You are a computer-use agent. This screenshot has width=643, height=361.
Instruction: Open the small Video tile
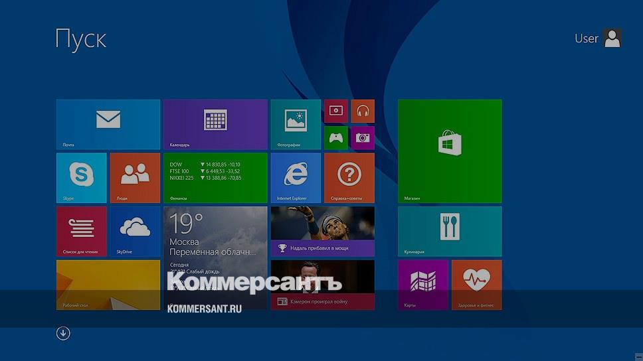(x=336, y=111)
